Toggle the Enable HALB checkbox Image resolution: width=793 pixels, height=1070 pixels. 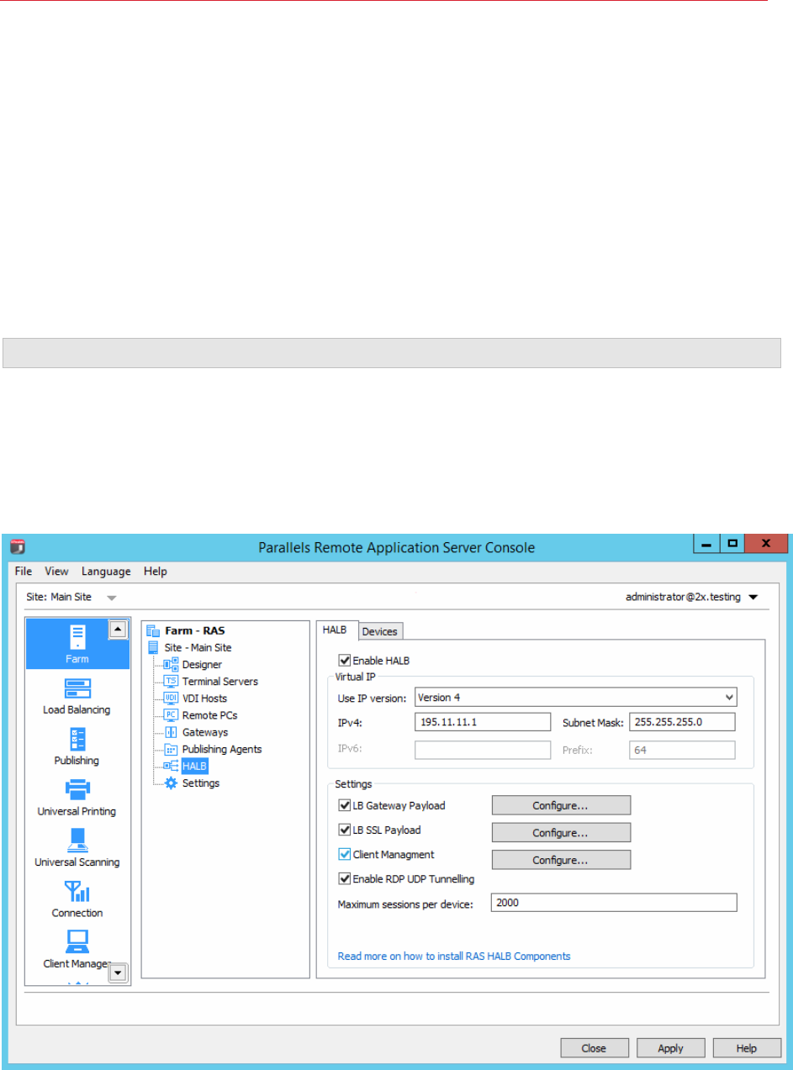click(344, 661)
